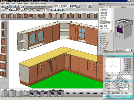Click the first icon in the top toolbar
Viewport: 134px width, 100px height.
click(3, 6)
